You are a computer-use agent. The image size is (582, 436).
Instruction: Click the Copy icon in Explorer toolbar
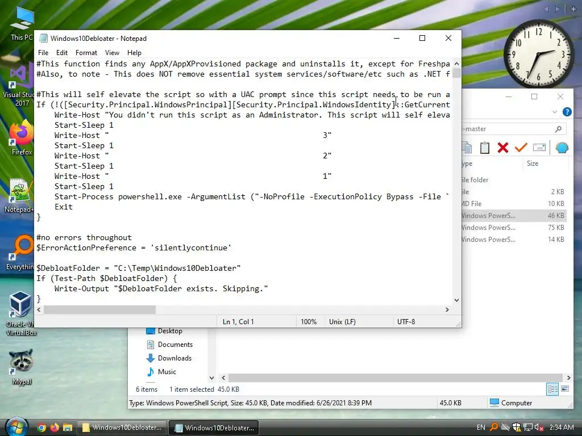[467, 148]
